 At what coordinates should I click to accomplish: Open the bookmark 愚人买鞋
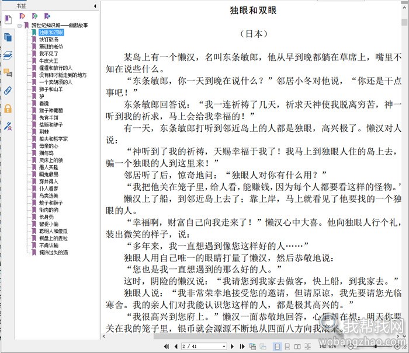pyautogui.click(x=48, y=167)
